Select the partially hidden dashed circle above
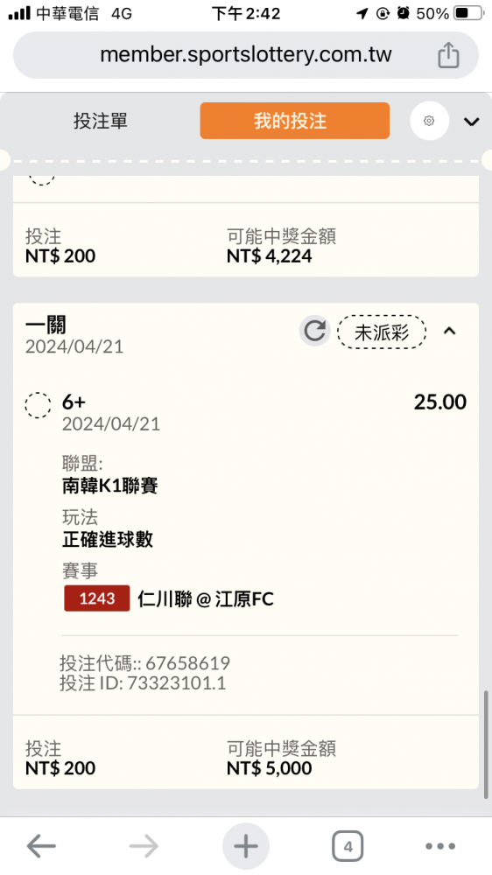The height and width of the screenshot is (875, 492). pyautogui.click(x=41, y=179)
